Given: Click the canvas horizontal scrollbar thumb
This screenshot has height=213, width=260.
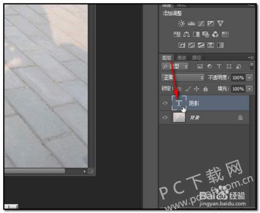Looking at the screenshot, I should 35,171.
